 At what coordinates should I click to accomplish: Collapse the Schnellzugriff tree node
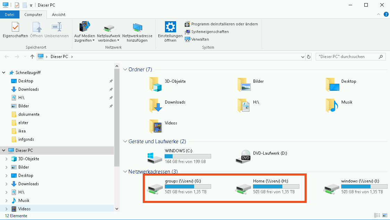pyautogui.click(x=4, y=72)
